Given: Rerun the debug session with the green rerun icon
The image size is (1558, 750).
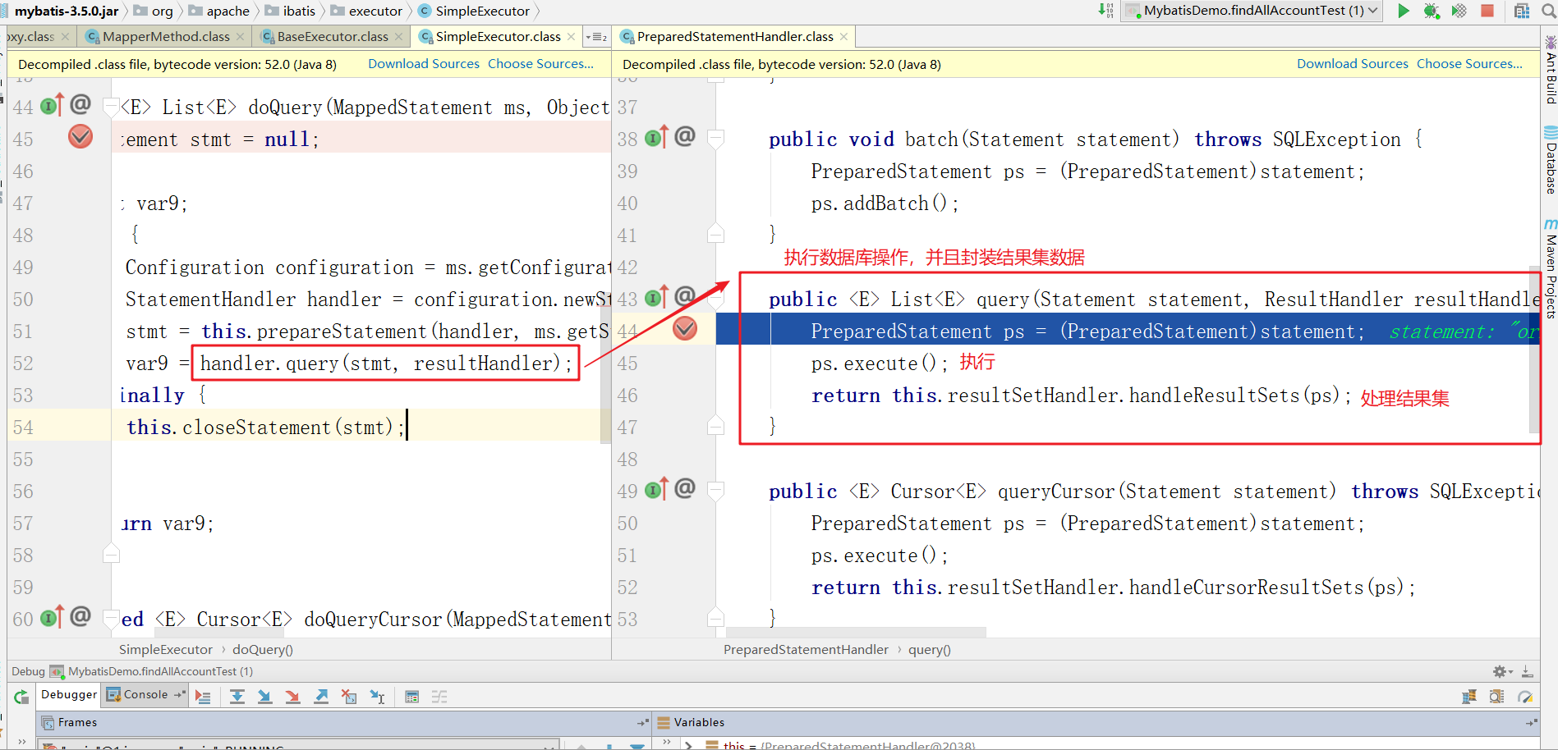Looking at the screenshot, I should click(x=21, y=697).
